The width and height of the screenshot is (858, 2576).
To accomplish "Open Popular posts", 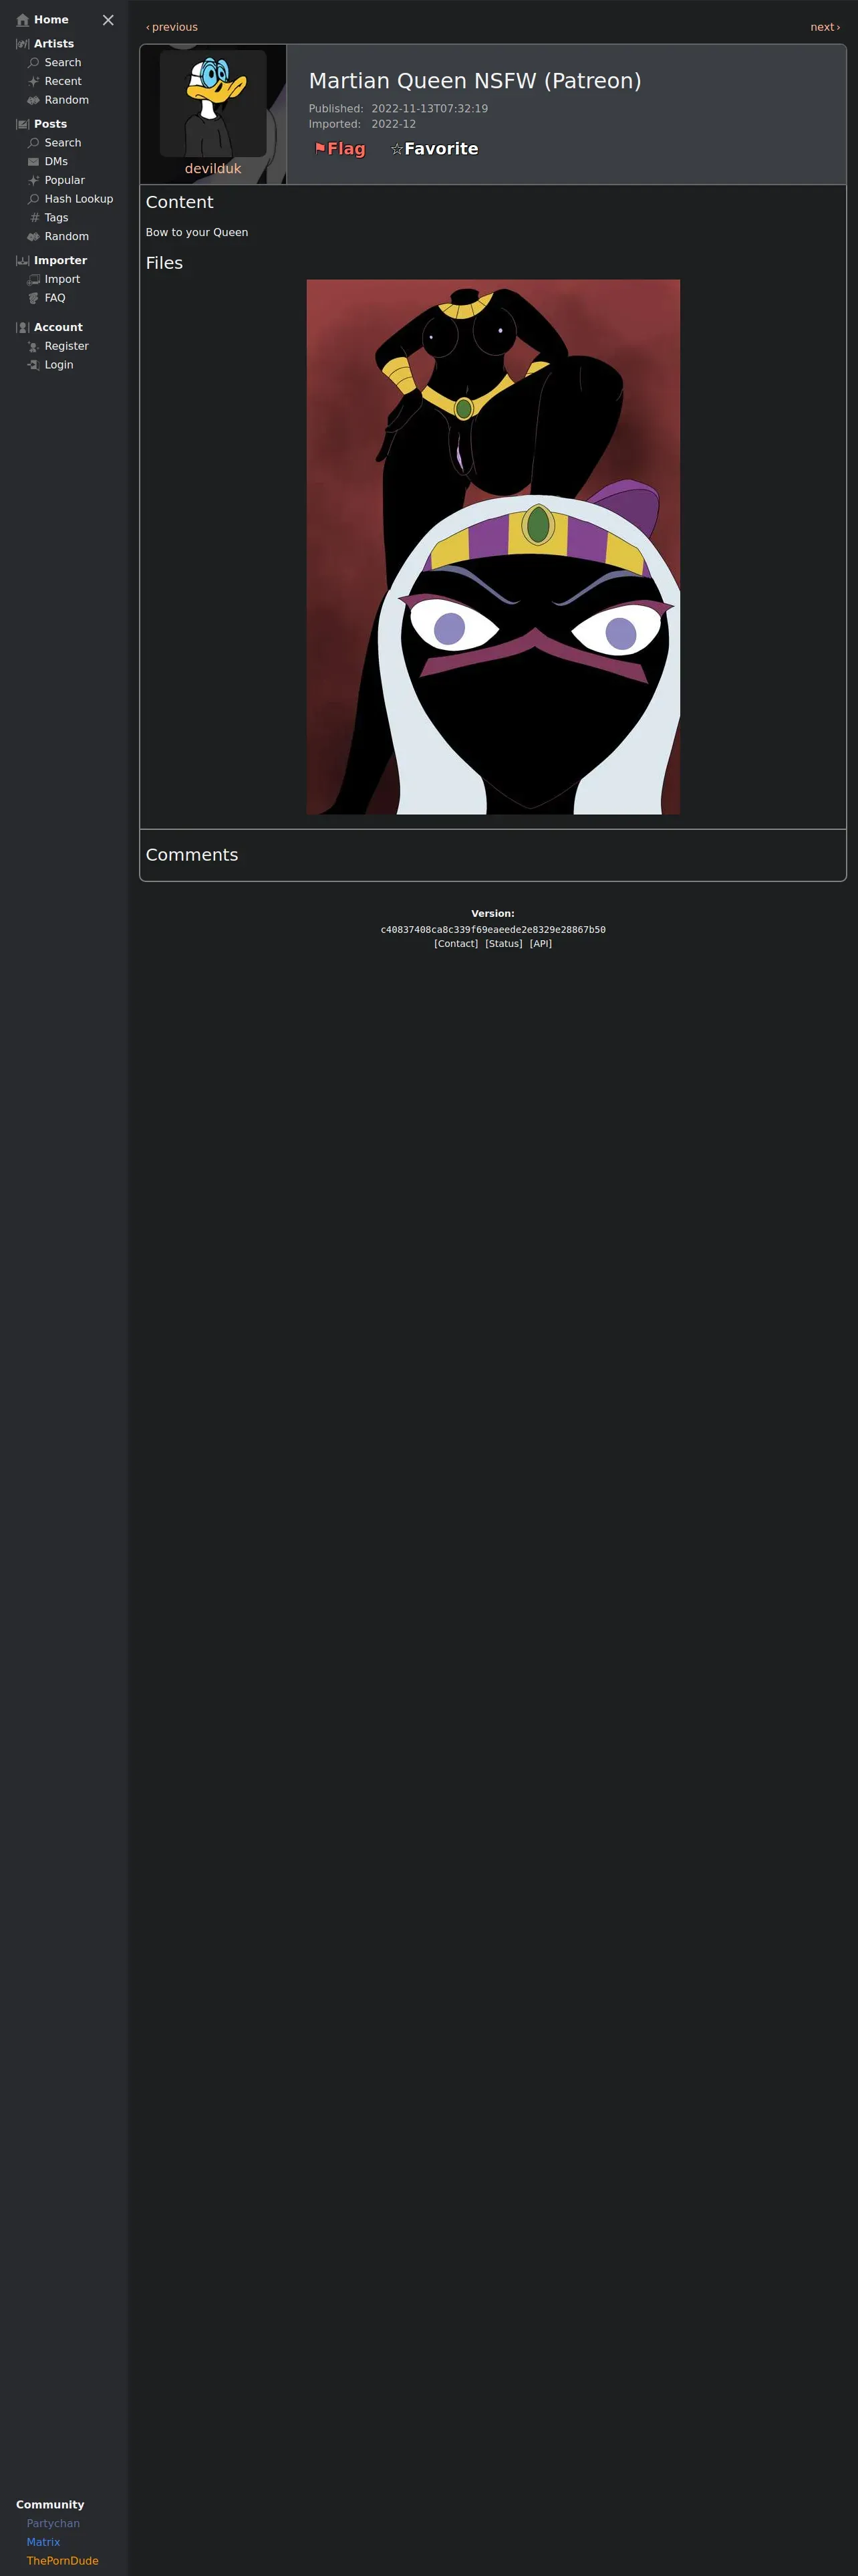I will pos(65,180).
